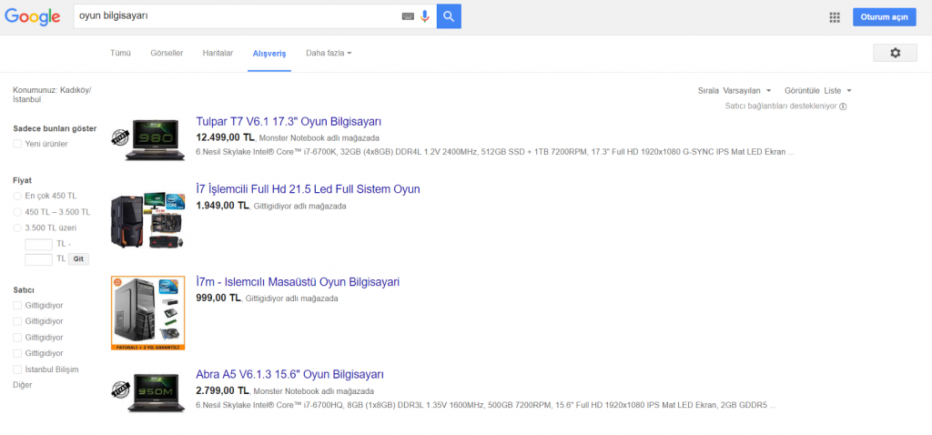Check the İstanbul Bilişim seller checkbox
The image size is (932, 435).
point(17,369)
